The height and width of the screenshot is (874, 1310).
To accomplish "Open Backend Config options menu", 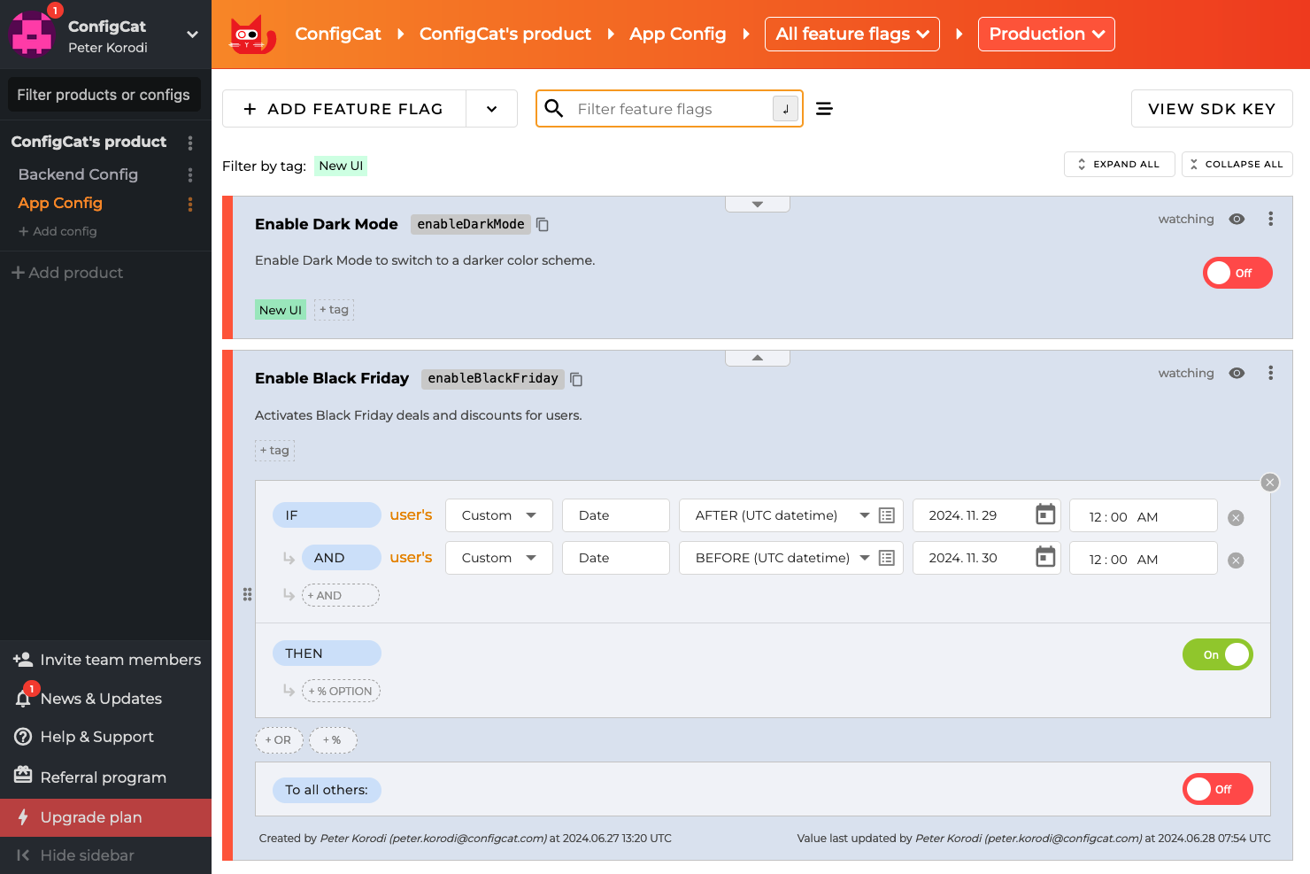I will [x=190, y=175].
